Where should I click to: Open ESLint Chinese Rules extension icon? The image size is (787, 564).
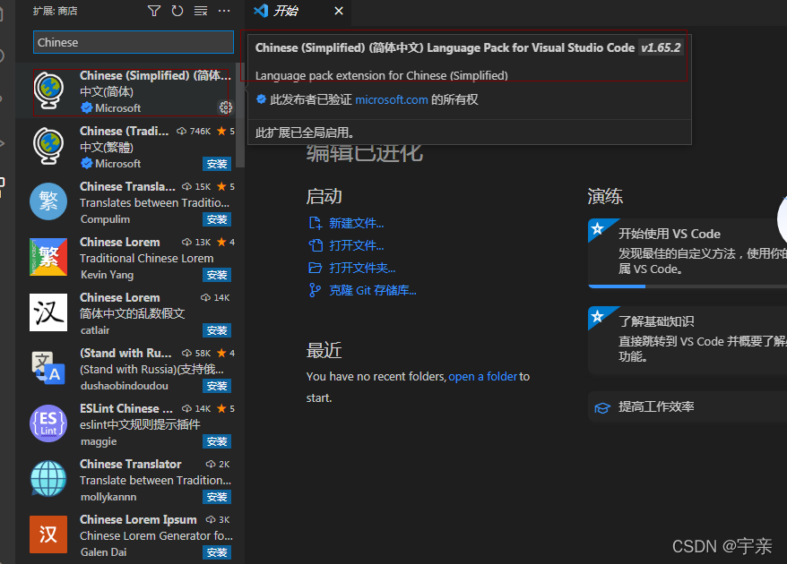click(48, 423)
